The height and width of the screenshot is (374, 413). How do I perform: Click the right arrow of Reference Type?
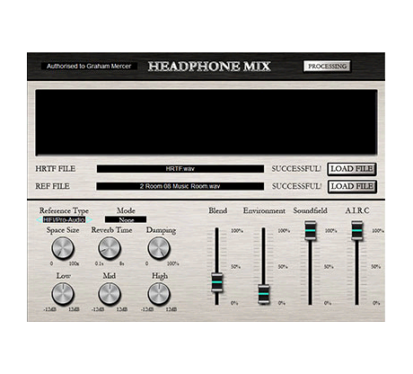(89, 219)
